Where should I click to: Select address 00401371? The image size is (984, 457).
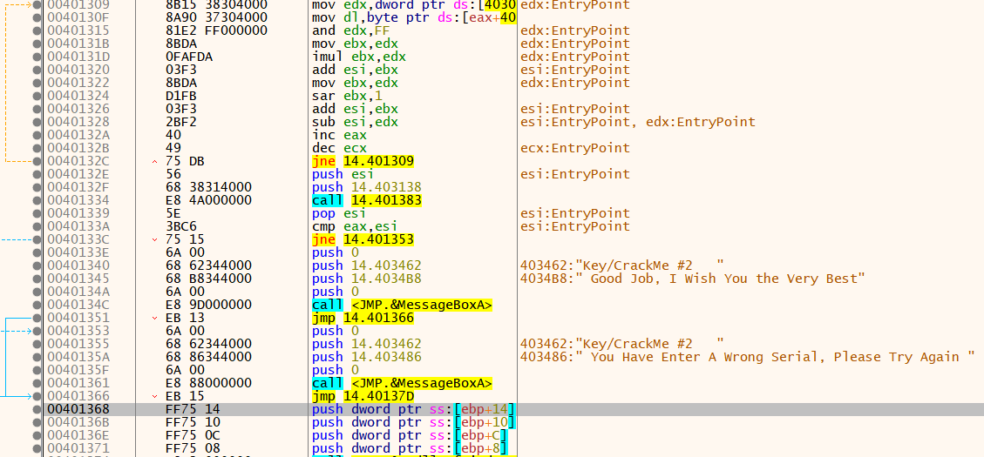[x=78, y=448]
